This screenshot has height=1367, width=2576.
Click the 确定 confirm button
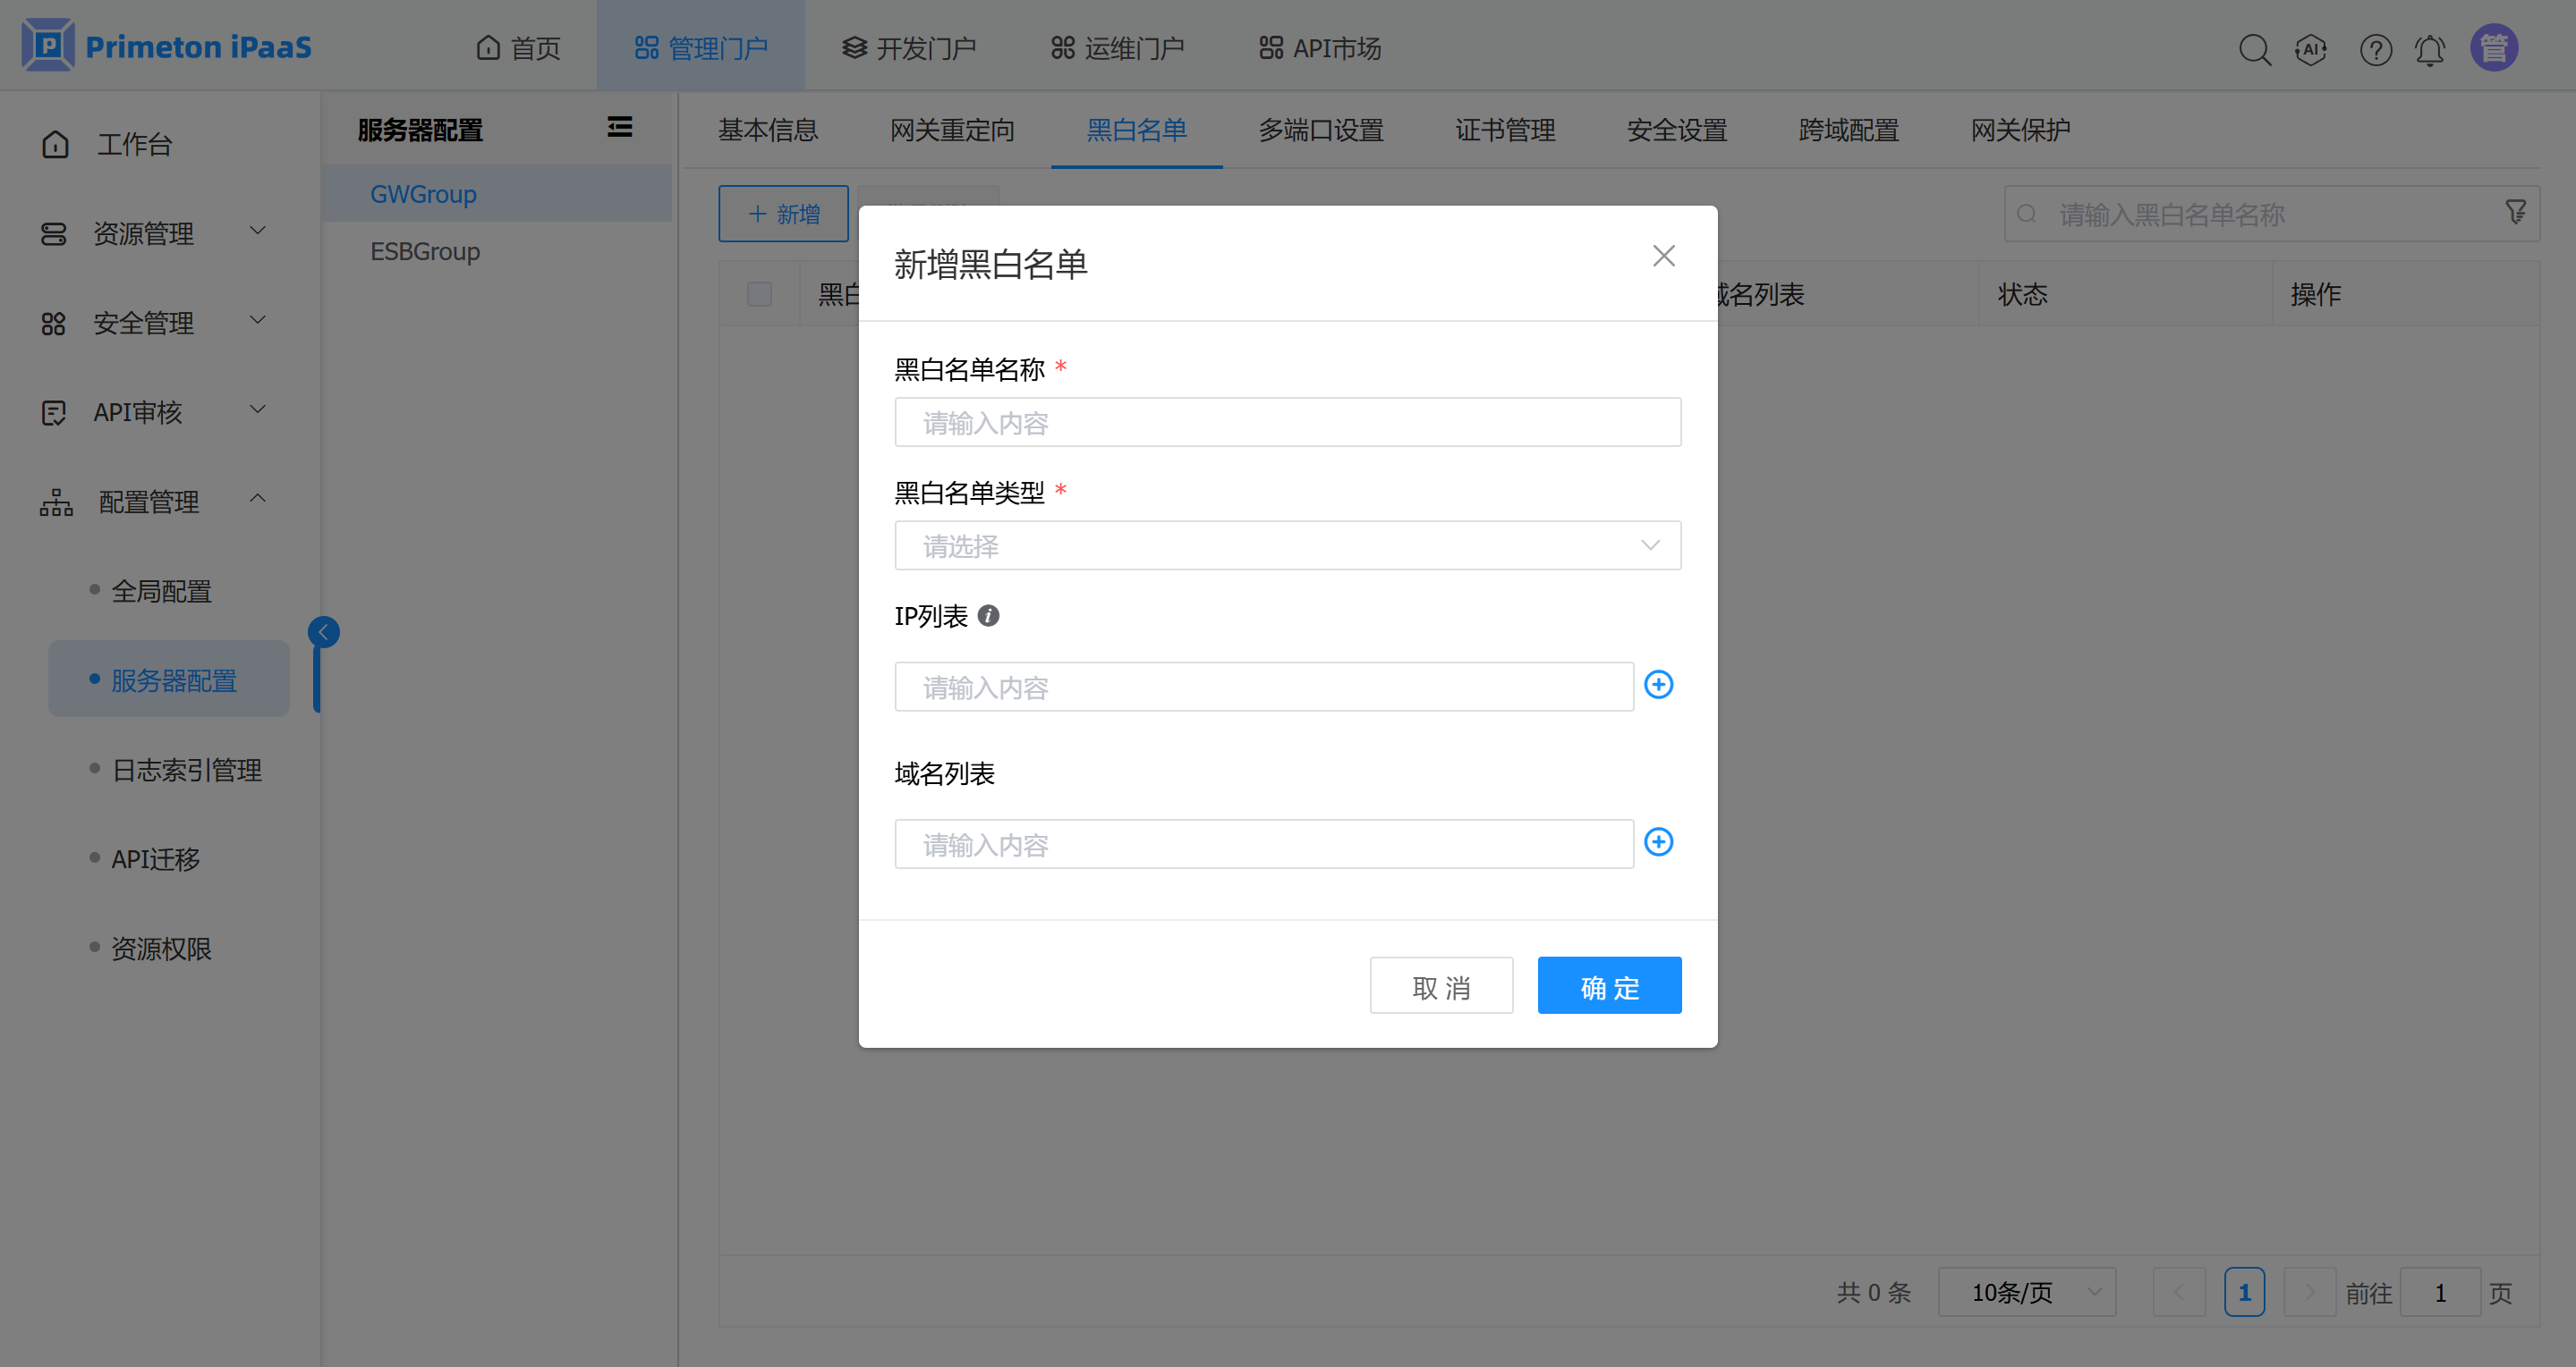pyautogui.click(x=1608, y=986)
